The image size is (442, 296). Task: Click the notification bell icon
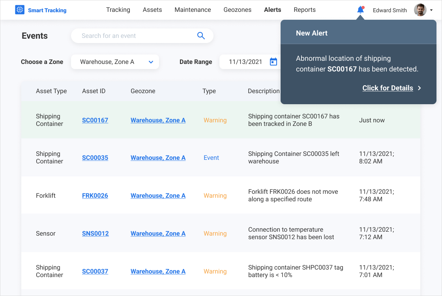point(360,10)
